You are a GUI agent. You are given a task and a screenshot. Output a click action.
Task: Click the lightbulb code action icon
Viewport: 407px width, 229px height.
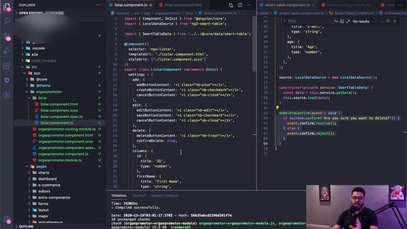point(277,108)
